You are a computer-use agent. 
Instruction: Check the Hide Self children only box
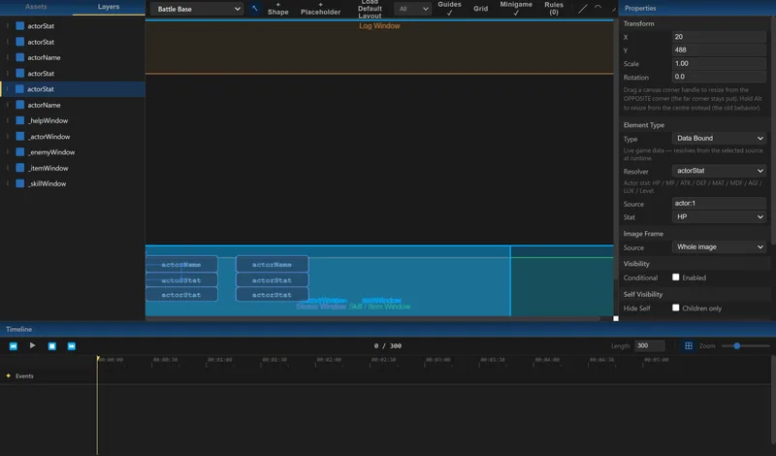pyautogui.click(x=675, y=308)
